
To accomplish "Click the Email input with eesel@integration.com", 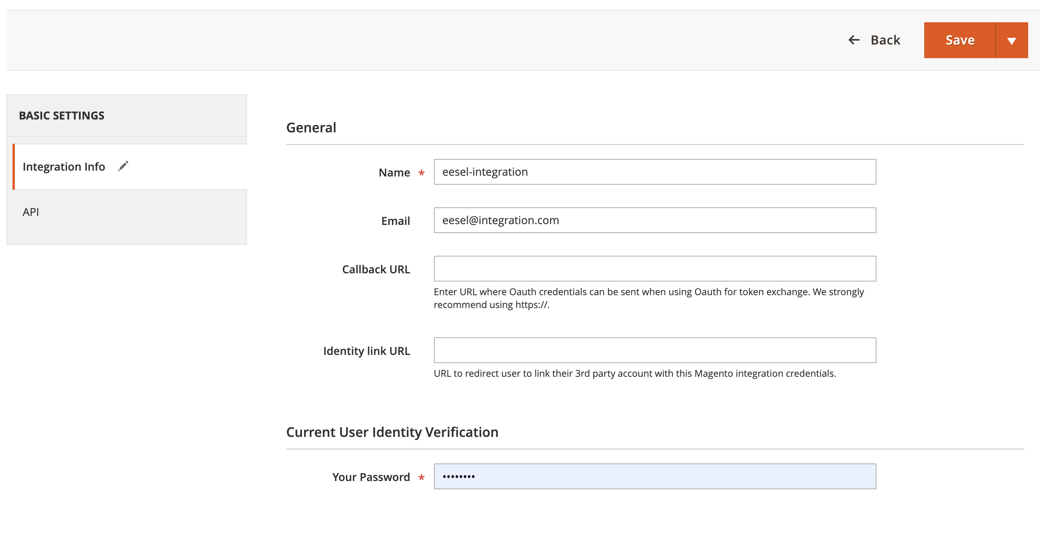I will [x=654, y=221].
